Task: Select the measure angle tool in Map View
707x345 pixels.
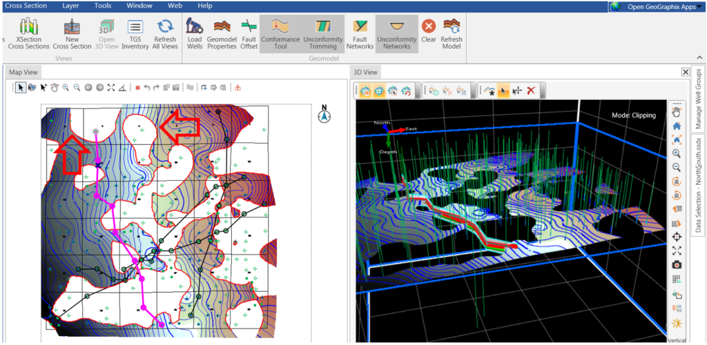Action: point(123,88)
